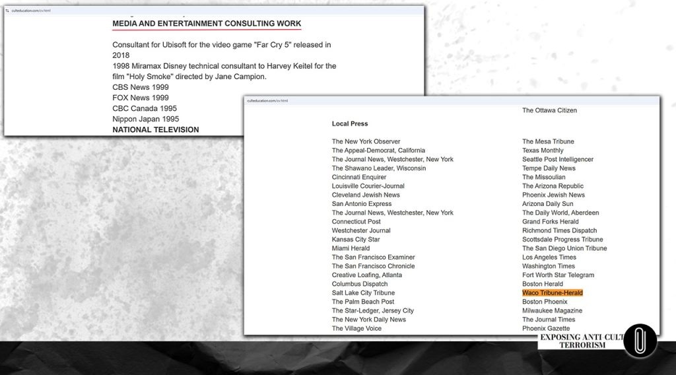Click 'San Antonio Express'
Viewport: 676px width, 375px height.
362,204
